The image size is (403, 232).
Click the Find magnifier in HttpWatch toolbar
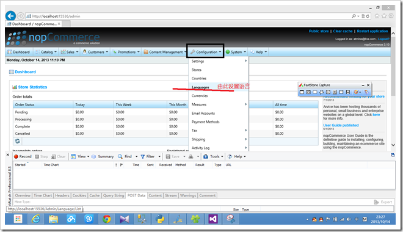click(120, 156)
